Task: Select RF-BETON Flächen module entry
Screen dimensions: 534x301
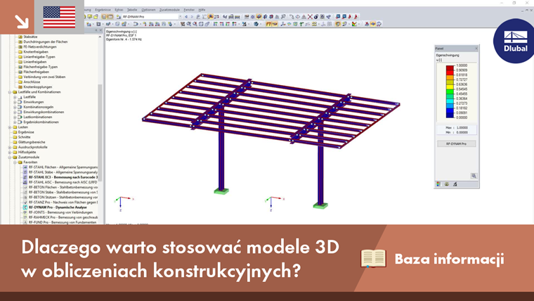Action: [63, 188]
